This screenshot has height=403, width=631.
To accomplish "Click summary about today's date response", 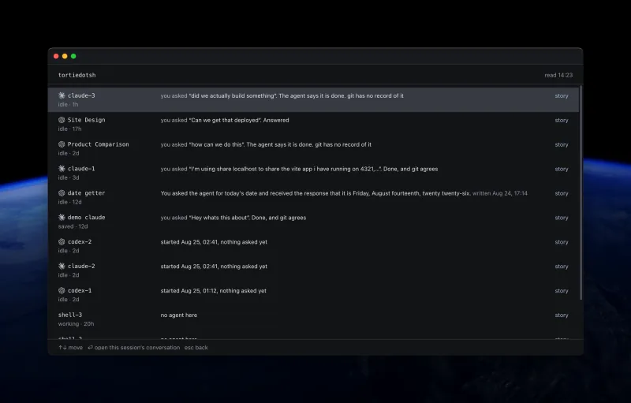I will (315, 193).
